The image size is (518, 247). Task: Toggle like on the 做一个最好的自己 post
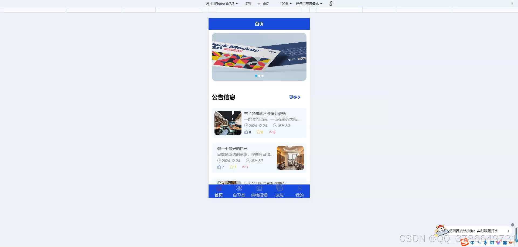tap(219, 167)
